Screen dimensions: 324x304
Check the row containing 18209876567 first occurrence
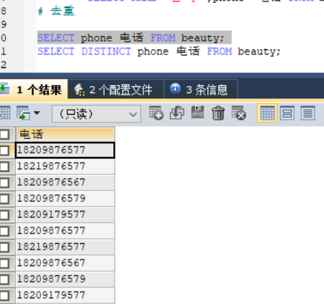coord(4,183)
